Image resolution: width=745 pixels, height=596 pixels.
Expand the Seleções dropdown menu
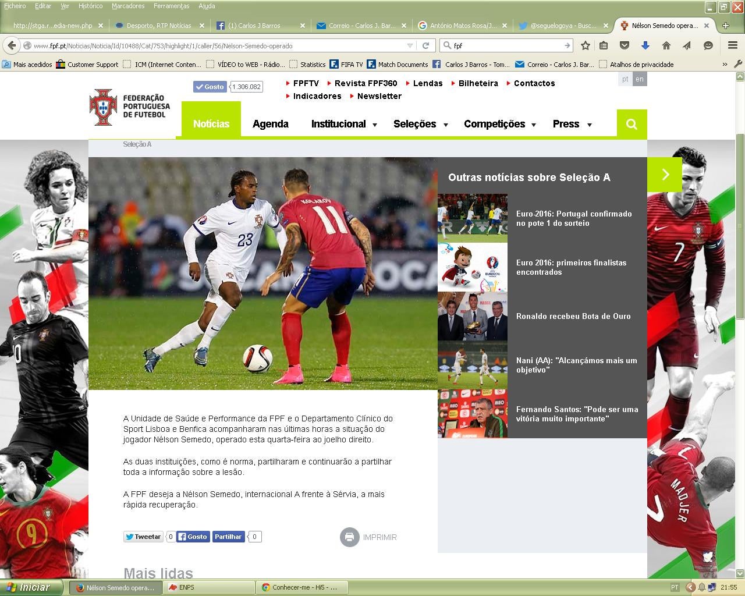point(420,124)
